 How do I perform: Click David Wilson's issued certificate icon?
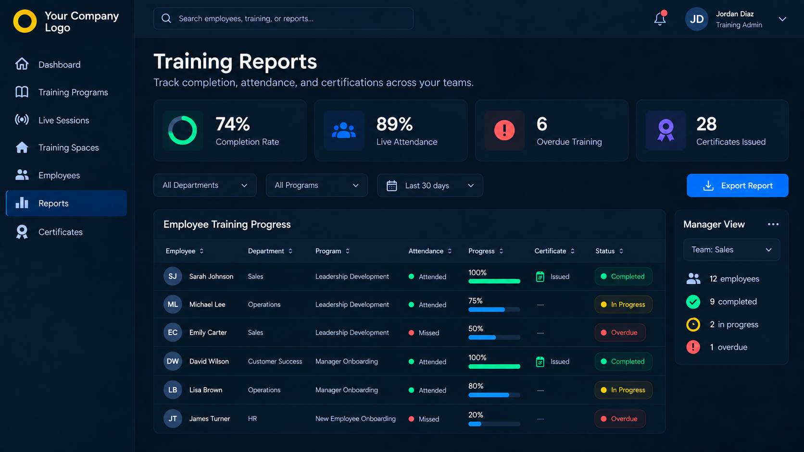(540, 362)
